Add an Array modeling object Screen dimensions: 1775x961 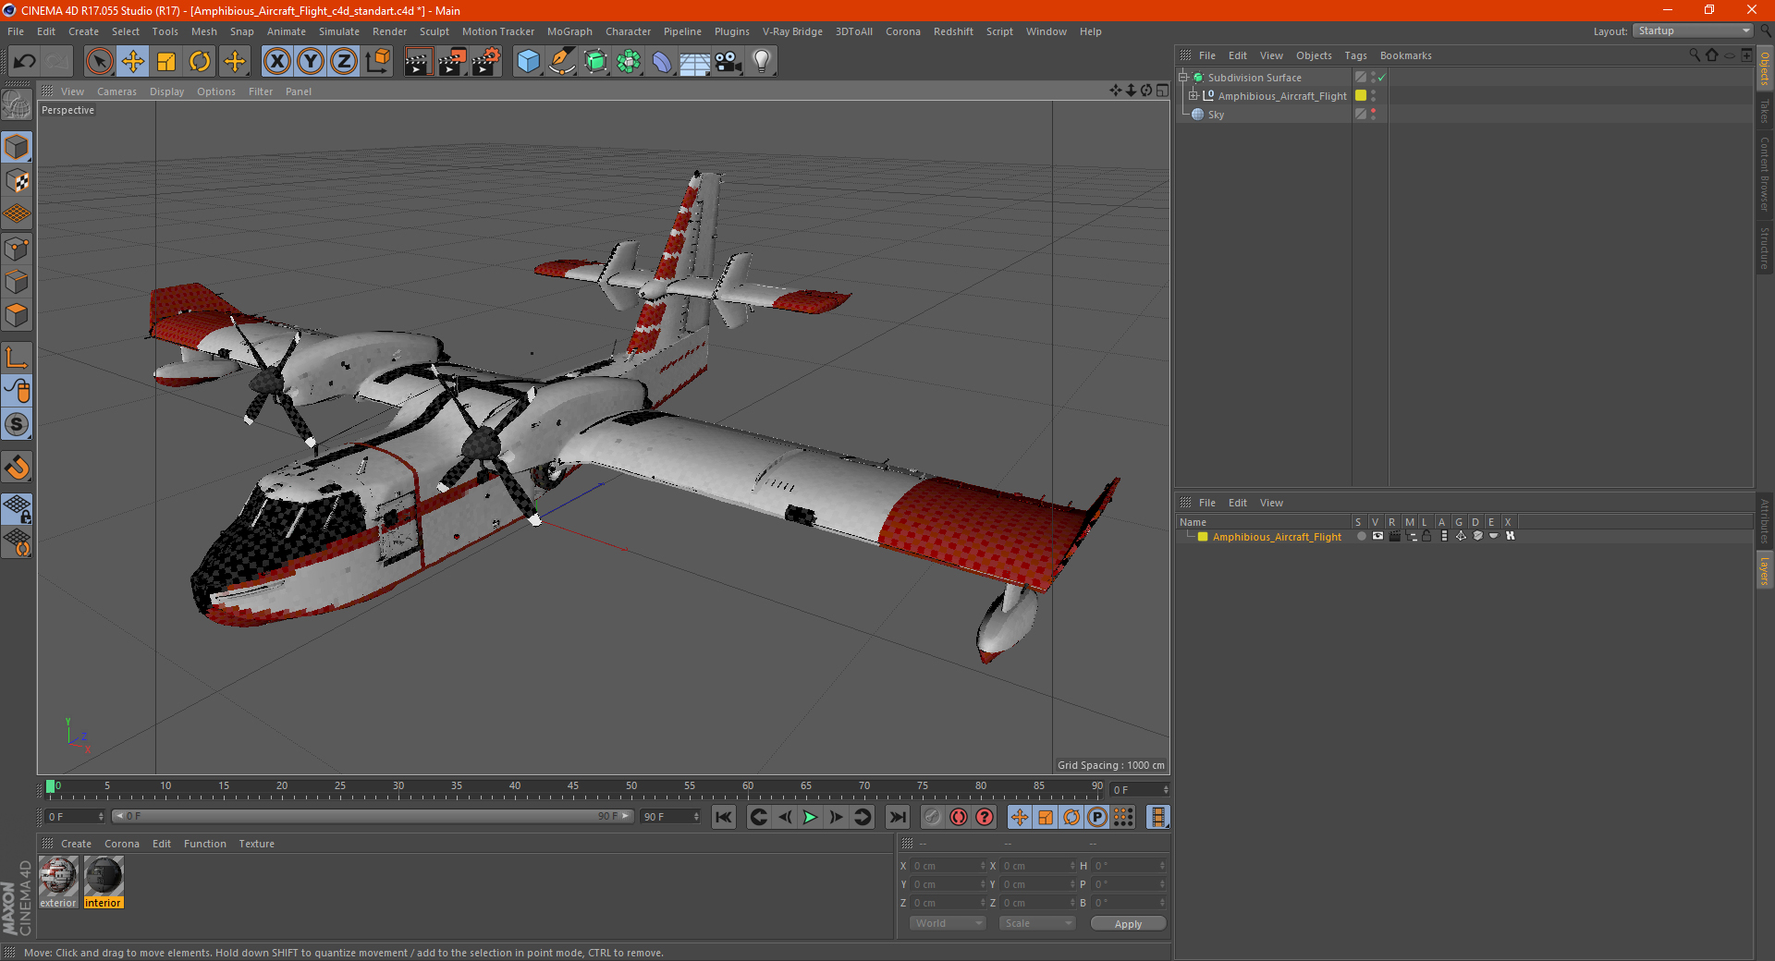click(x=629, y=62)
